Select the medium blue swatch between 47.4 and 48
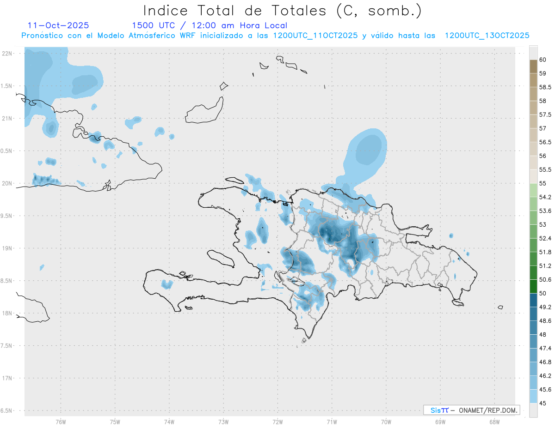 533,342
